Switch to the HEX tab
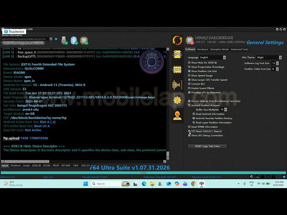This screenshot has width=287, height=215. 76,165
